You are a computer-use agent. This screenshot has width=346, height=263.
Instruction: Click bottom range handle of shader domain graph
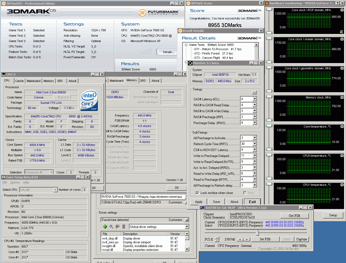[269, 62]
